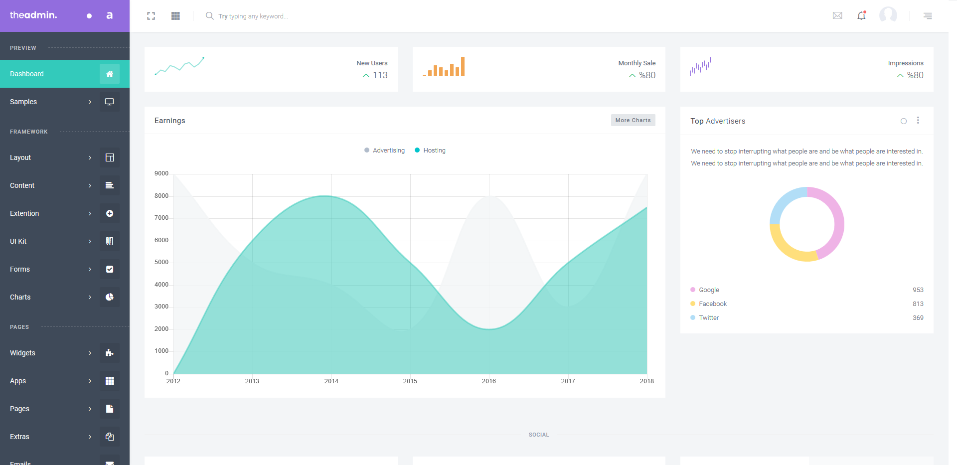The image size is (957, 465).
Task: Click the user avatar in the header
Action: coord(888,15)
